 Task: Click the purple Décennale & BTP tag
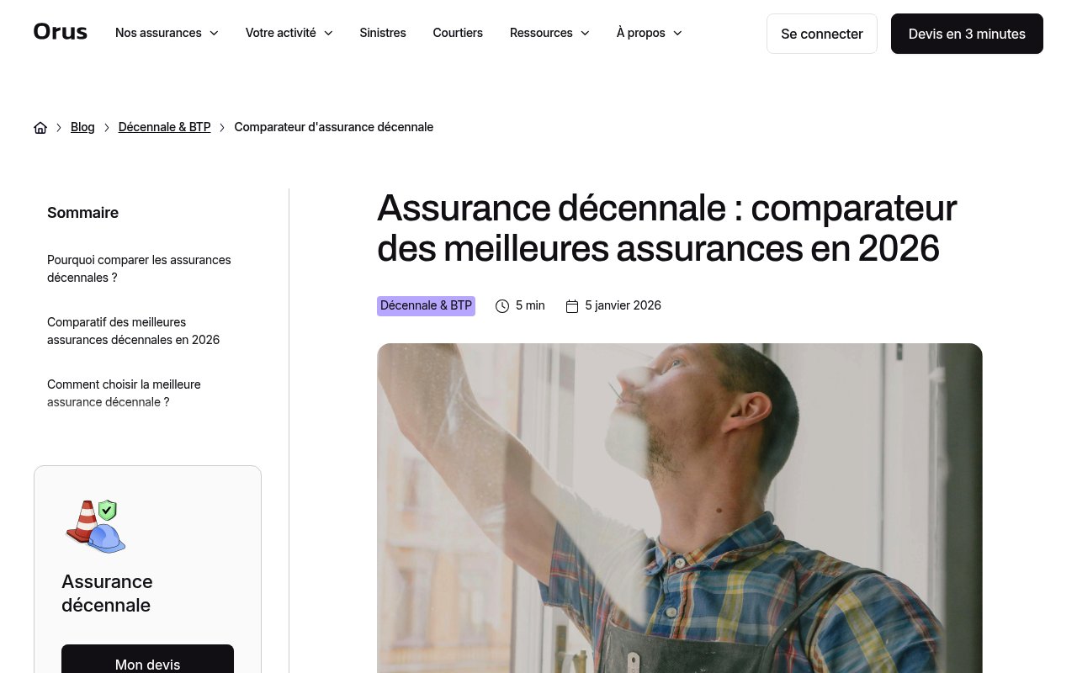426,306
